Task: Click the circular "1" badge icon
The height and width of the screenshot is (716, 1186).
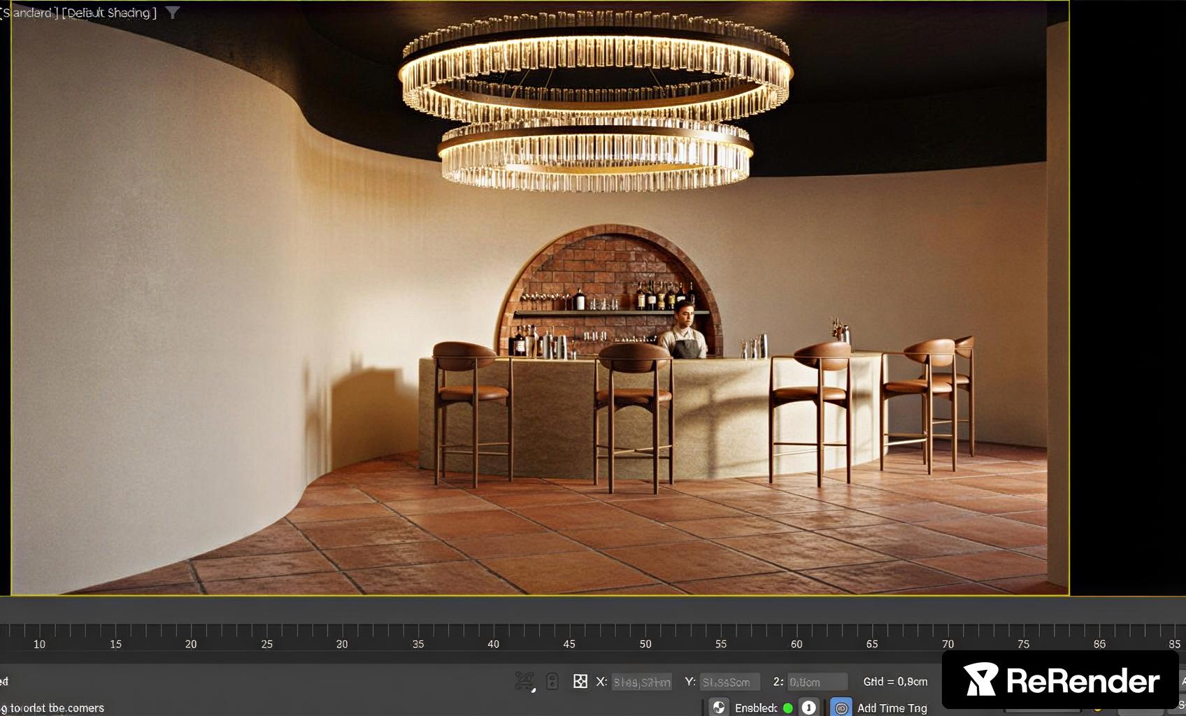Action: 808,708
